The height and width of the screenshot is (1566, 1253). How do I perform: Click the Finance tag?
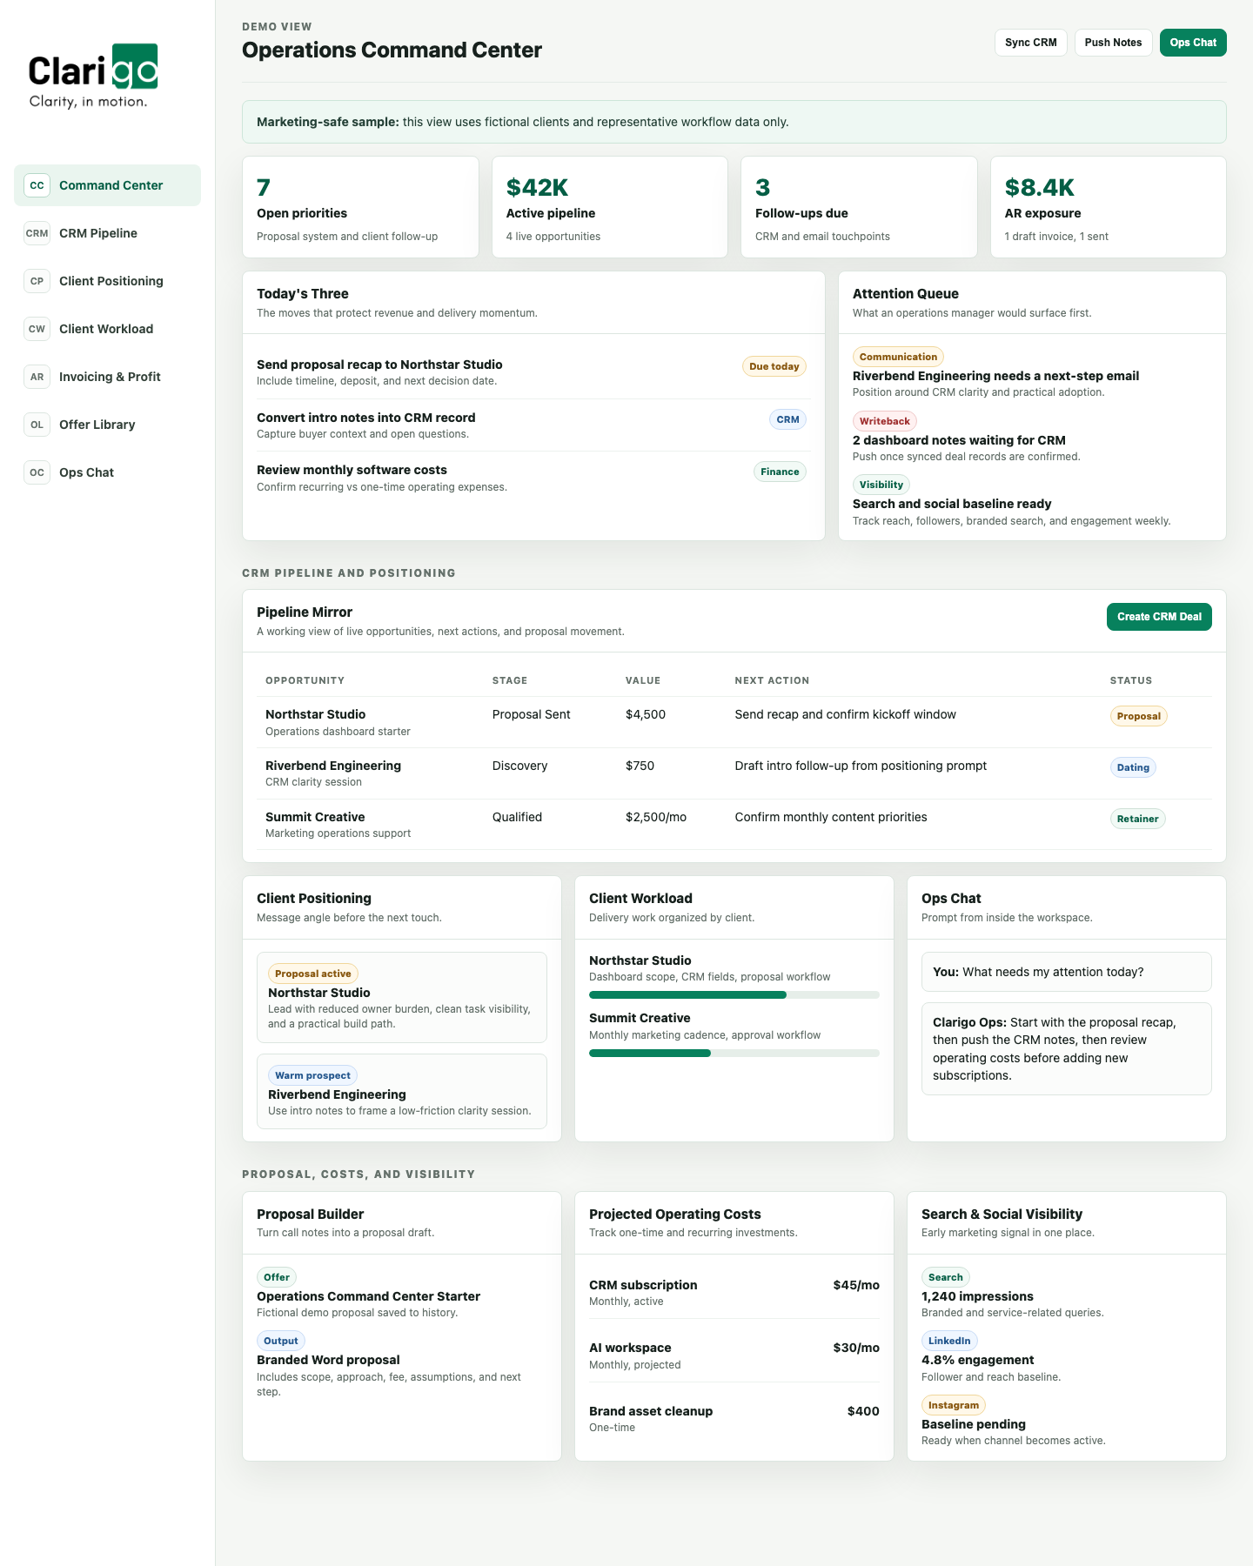780,472
